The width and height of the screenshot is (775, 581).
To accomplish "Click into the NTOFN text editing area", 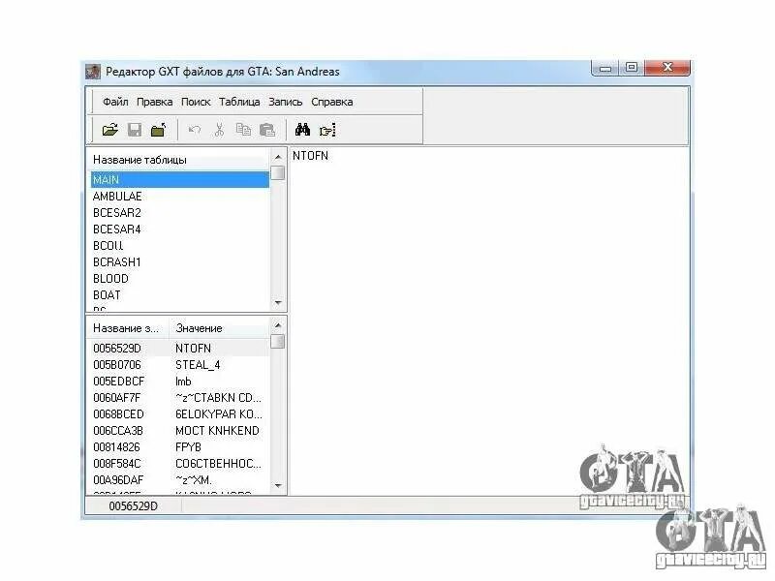I will (488, 321).
